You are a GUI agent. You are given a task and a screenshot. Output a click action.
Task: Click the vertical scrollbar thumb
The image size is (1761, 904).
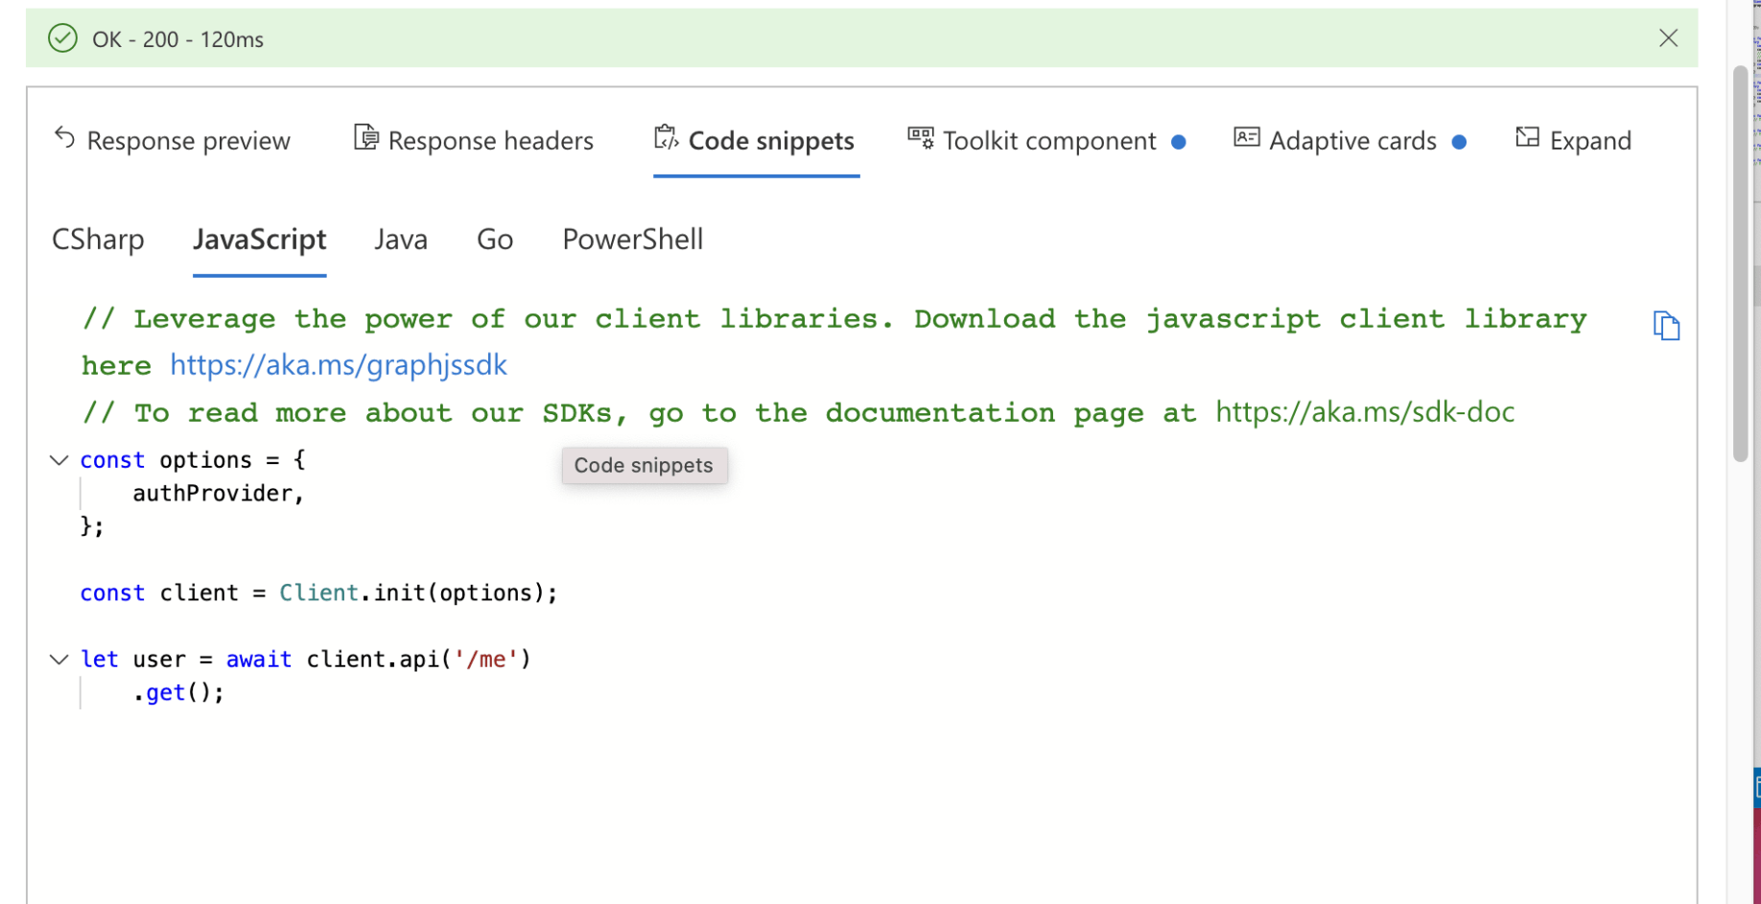pyautogui.click(x=1740, y=264)
